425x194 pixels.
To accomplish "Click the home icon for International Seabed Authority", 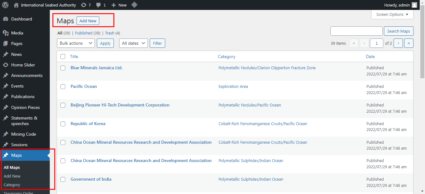I will [x=16, y=5].
